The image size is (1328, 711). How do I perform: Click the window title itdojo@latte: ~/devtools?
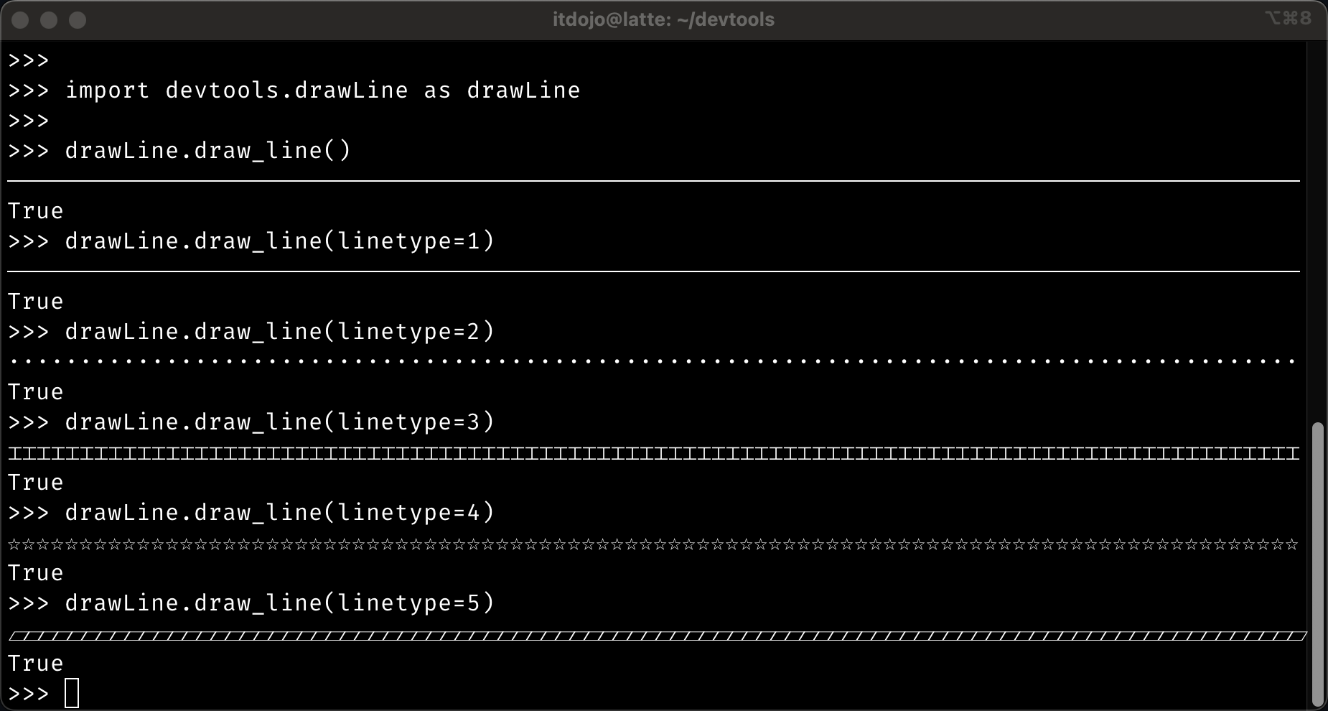663,19
